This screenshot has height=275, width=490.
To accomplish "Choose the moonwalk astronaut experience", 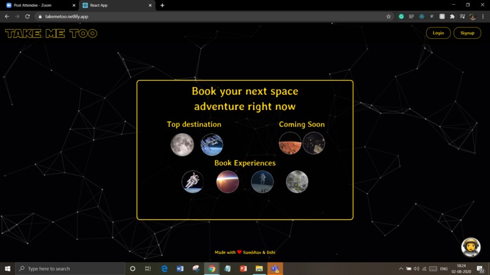I will pyautogui.click(x=262, y=182).
